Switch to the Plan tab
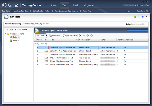This screenshot has width=152, height=106. 53,5
